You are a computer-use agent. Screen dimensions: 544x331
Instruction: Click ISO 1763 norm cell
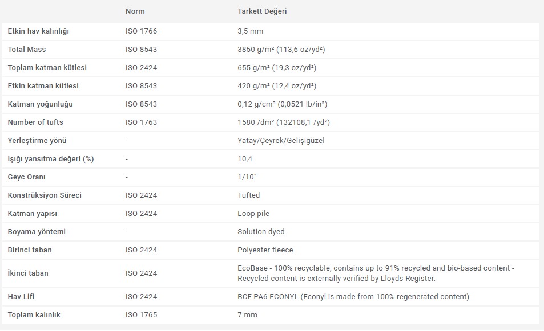pyautogui.click(x=141, y=122)
